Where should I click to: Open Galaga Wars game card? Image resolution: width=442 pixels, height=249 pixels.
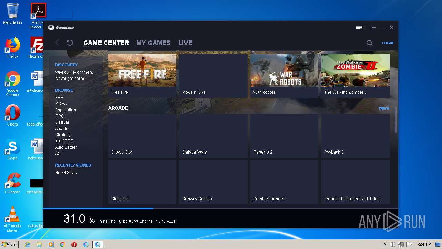[x=213, y=136]
